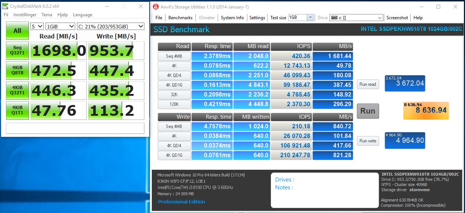Image resolution: width=465 pixels, height=213 pixels.
Task: Open the Fil menu in CrystalDiskMark
Action: click(x=6, y=15)
